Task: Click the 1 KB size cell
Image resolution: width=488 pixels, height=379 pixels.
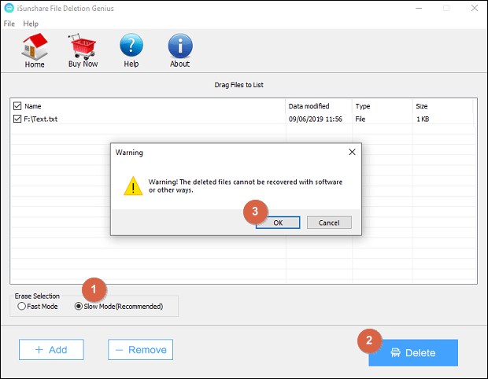Action: 423,119
